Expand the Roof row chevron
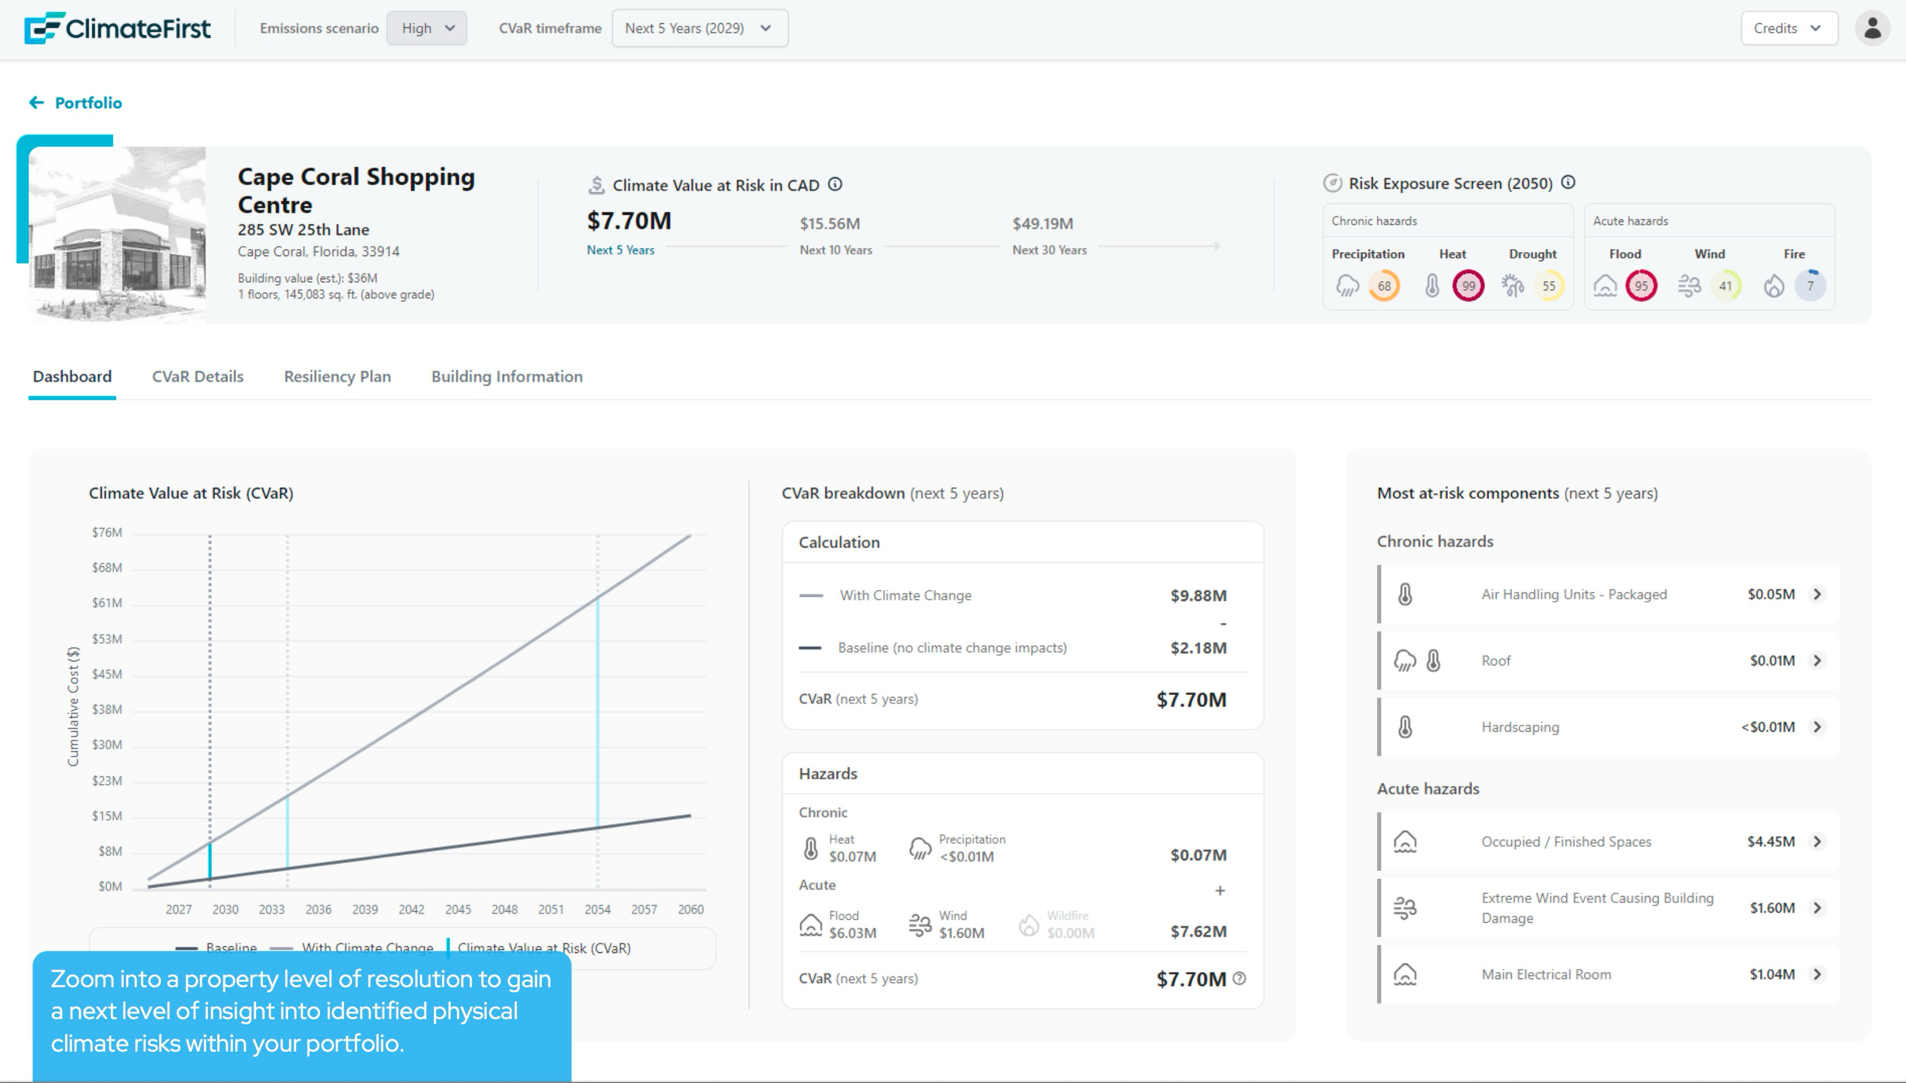Image resolution: width=1906 pixels, height=1083 pixels. coord(1818,660)
